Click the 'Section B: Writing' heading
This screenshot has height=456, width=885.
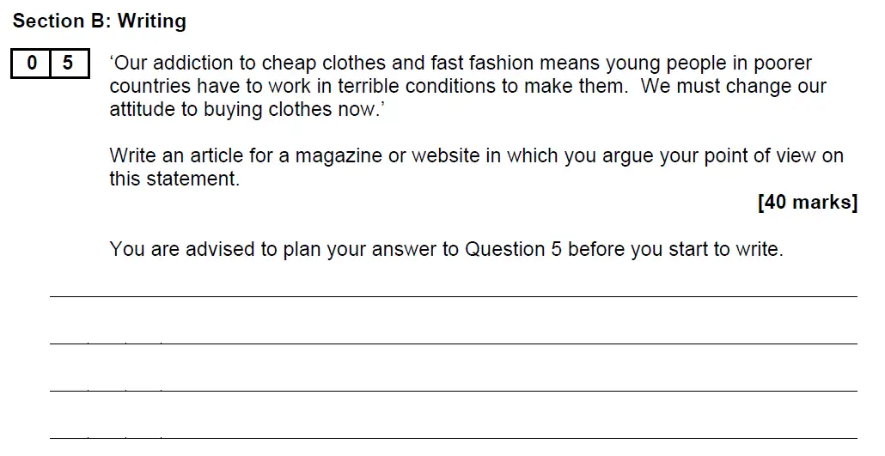(100, 21)
